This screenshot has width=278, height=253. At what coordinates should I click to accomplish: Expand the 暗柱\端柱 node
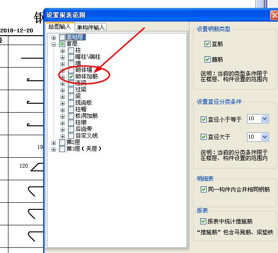point(62,57)
